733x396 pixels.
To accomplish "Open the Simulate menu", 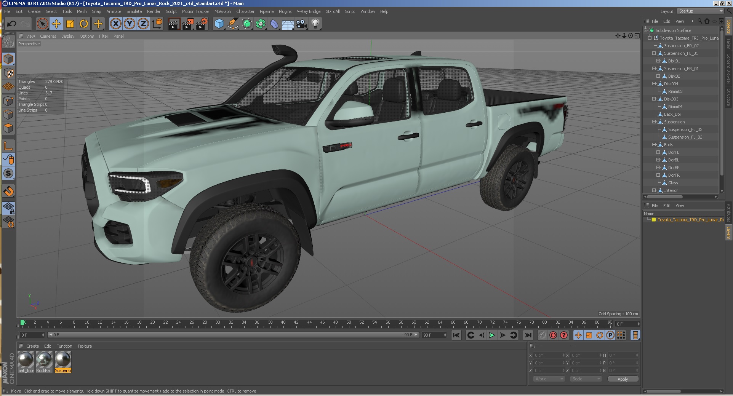I will (x=134, y=11).
